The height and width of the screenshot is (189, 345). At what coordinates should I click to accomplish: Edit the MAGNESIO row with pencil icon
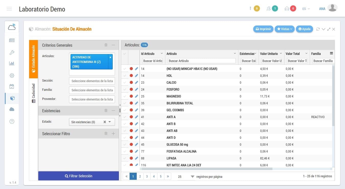[x=136, y=96]
